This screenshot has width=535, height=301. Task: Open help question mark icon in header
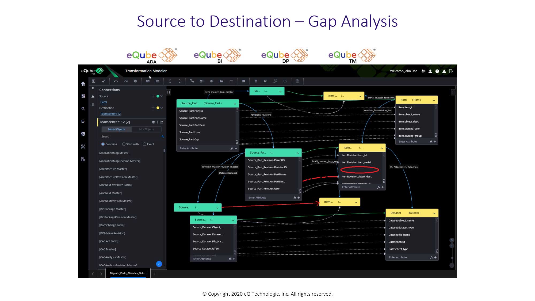(x=437, y=71)
